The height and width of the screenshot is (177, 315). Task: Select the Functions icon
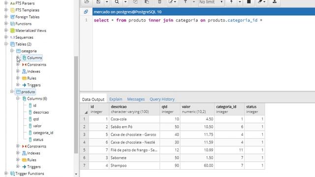(12, 24)
